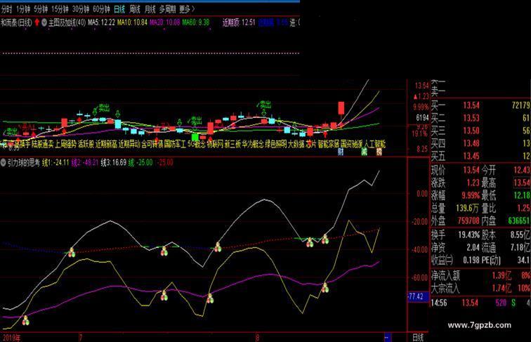
Task: Click the blue button at the timeline's right end
Action: pos(388,337)
